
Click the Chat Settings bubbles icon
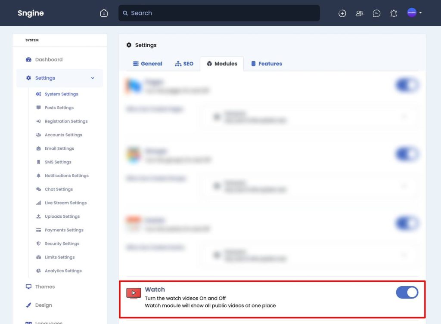click(x=38, y=189)
